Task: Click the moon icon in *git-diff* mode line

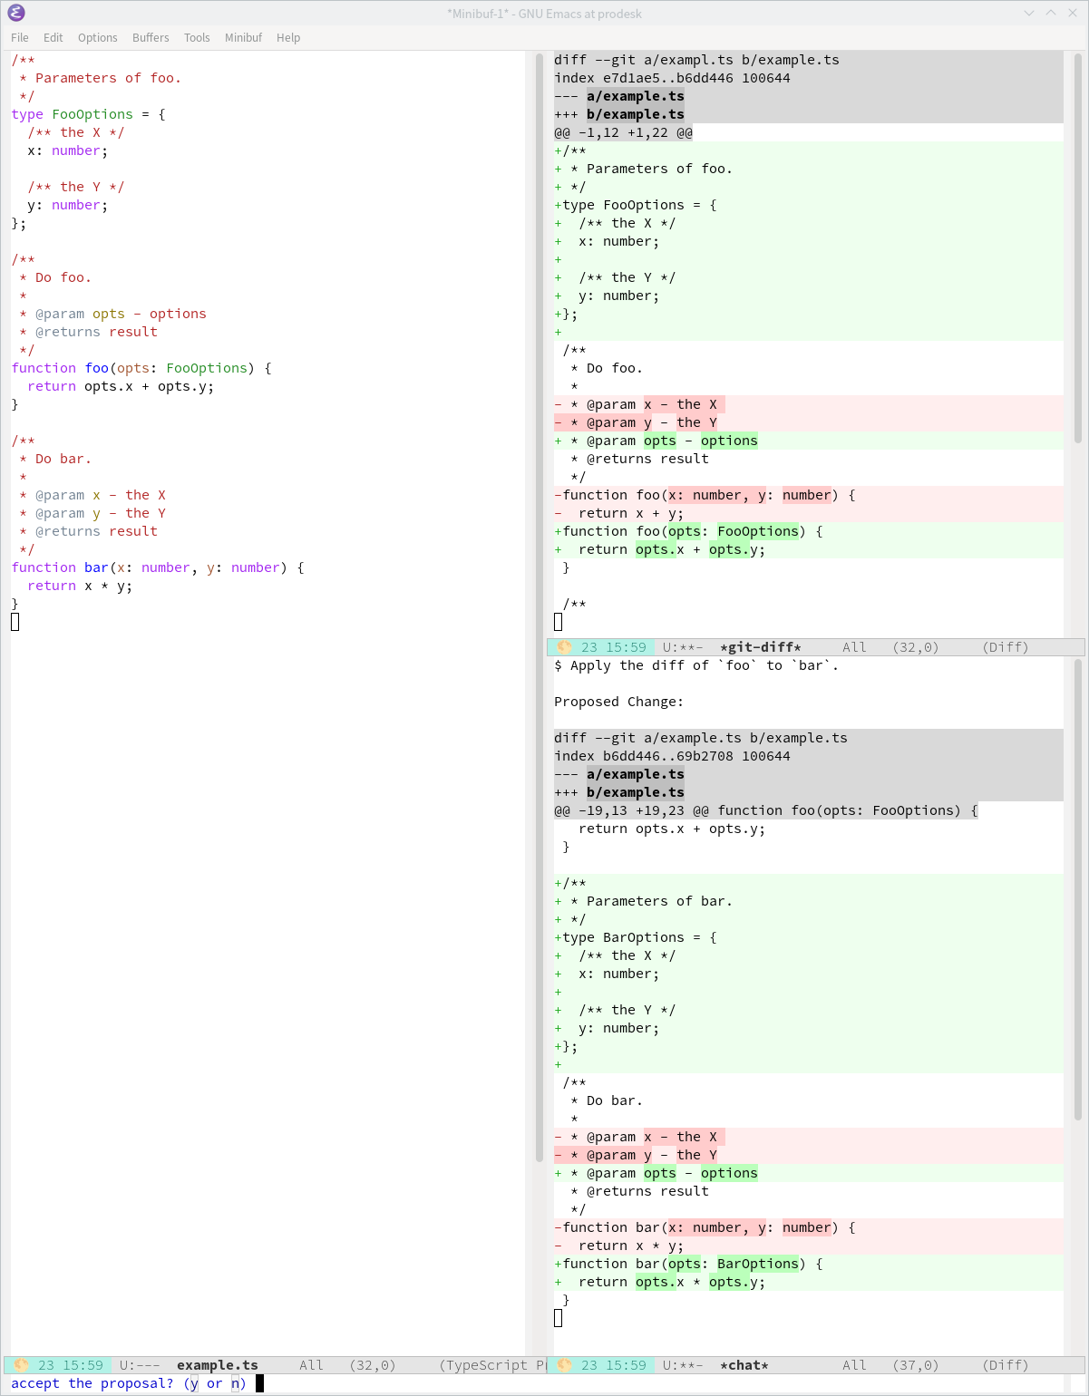Action: click(564, 647)
